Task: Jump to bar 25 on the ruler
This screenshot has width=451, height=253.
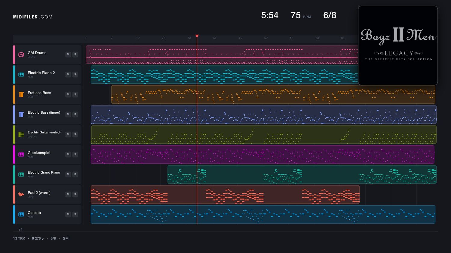Action: click(164, 38)
